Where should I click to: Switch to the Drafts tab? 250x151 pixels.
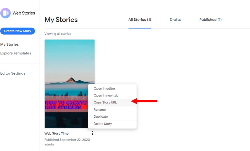175,20
